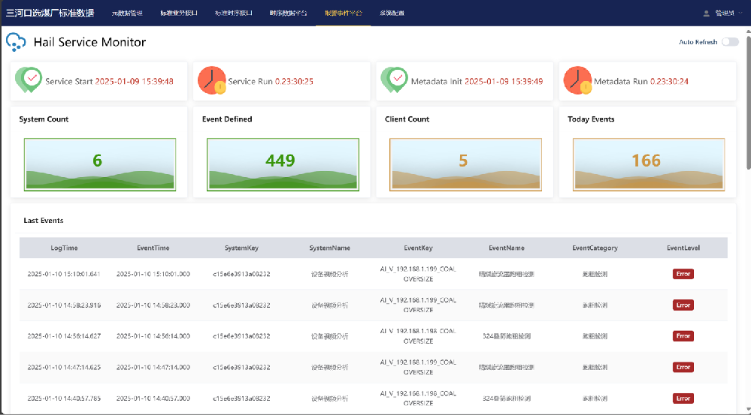Screen dimensions: 751x415
Task: Click the user avatar icon in header
Action: (x=706, y=13)
